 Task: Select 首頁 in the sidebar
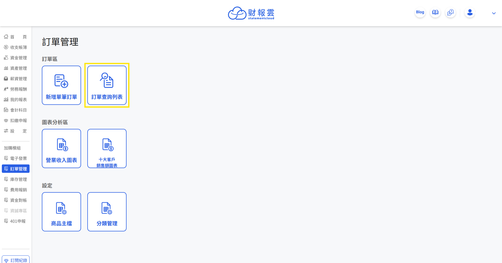point(16,37)
